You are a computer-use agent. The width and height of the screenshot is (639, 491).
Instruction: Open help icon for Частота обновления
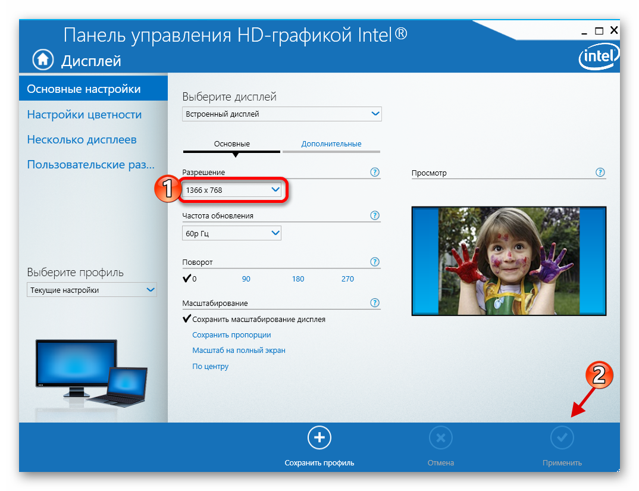375,215
